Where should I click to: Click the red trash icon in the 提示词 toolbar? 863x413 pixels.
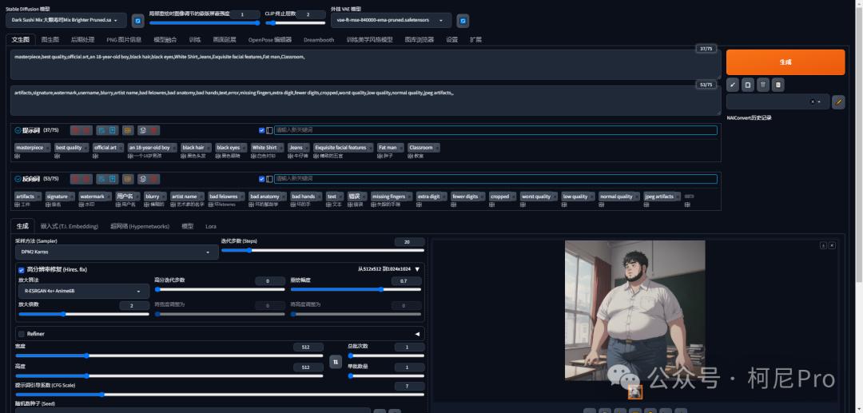point(155,130)
